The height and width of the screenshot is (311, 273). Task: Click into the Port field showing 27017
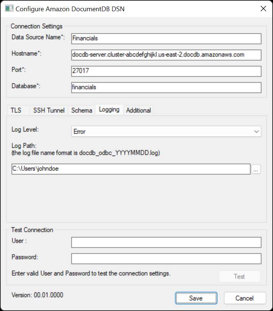(166, 71)
